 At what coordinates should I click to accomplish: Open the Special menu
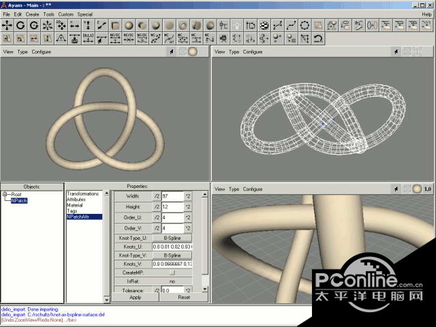(x=85, y=14)
